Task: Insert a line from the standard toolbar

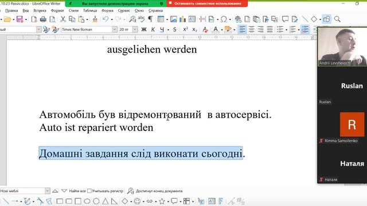Action: [x=304, y=19]
